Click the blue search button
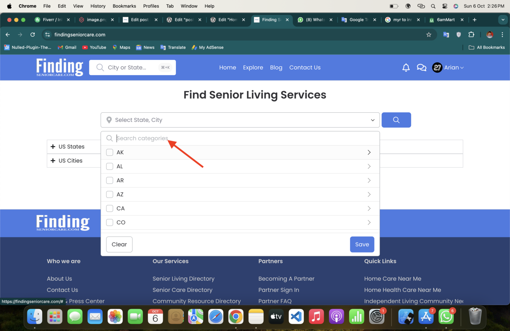Viewport: 510px width, 331px height. click(396, 120)
